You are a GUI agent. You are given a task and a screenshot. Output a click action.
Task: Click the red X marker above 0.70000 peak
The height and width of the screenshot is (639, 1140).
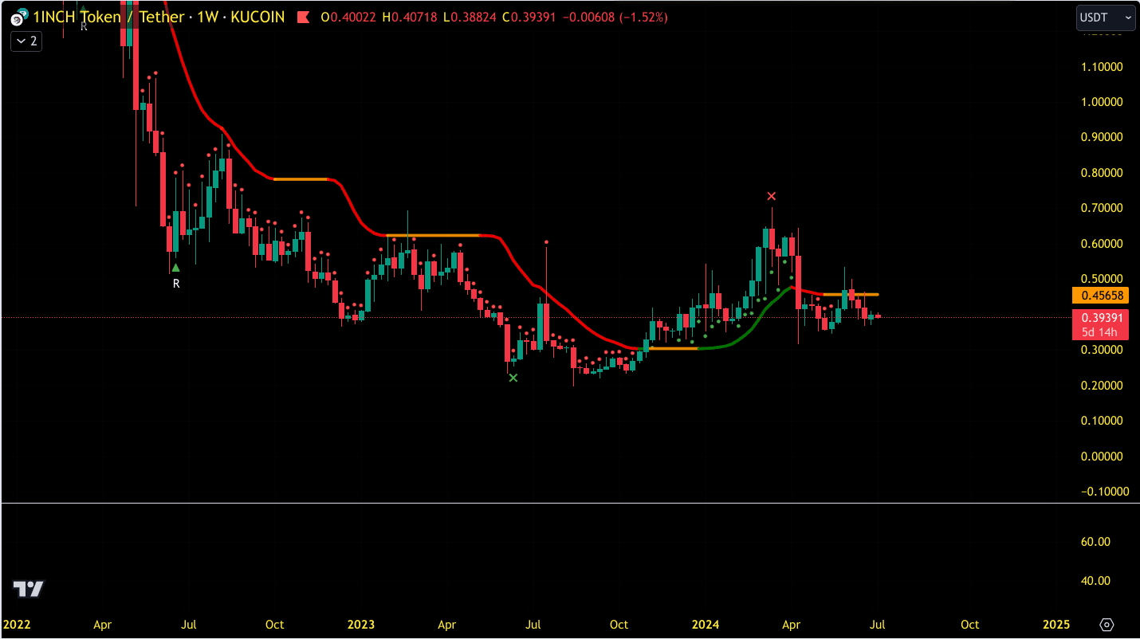pos(771,196)
